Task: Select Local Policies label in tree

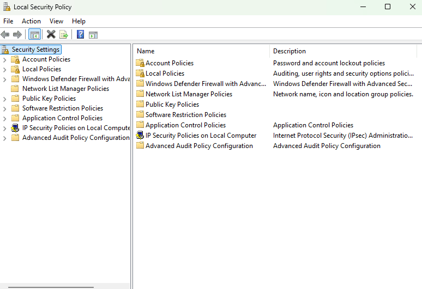Action: point(42,69)
